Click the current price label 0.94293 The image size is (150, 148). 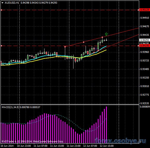tap(145, 40)
